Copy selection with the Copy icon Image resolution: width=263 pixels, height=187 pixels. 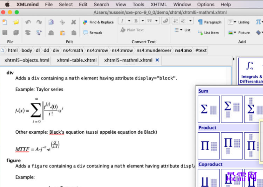[x=51, y=22]
